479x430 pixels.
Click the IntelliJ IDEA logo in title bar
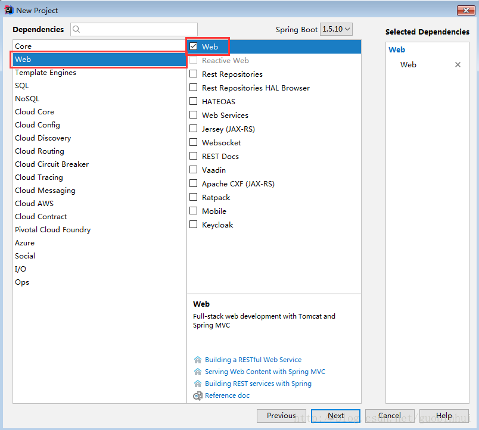[x=8, y=10]
